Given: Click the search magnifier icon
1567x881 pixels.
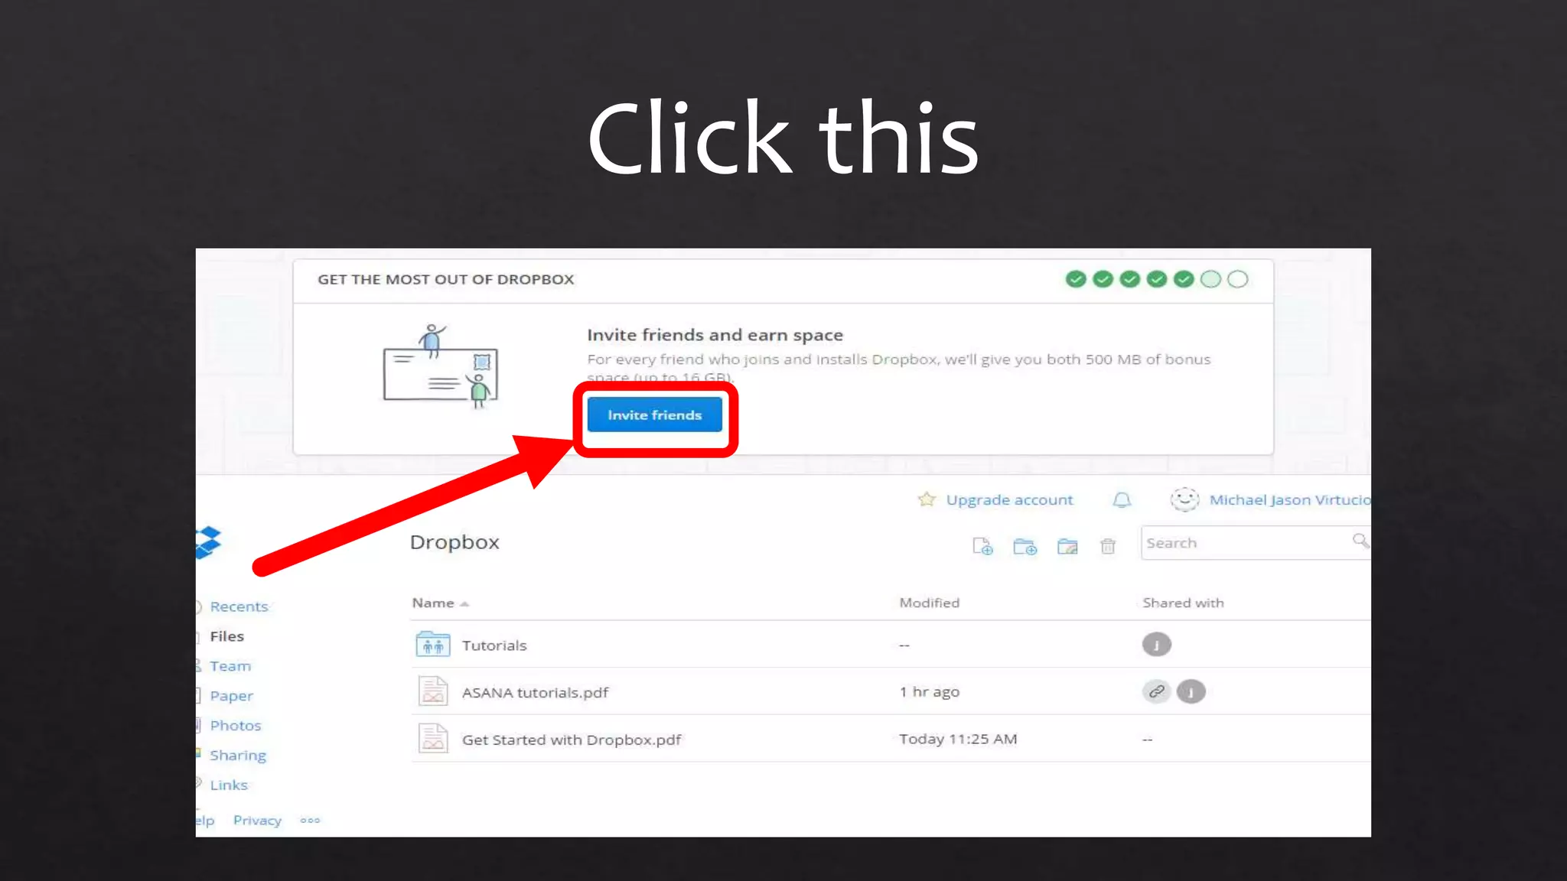Looking at the screenshot, I should click(1360, 541).
